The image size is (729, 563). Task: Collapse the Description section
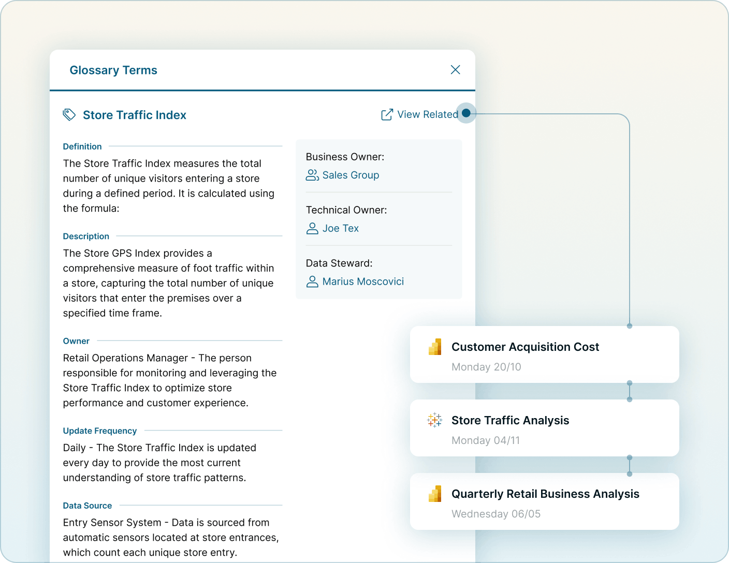pos(86,236)
